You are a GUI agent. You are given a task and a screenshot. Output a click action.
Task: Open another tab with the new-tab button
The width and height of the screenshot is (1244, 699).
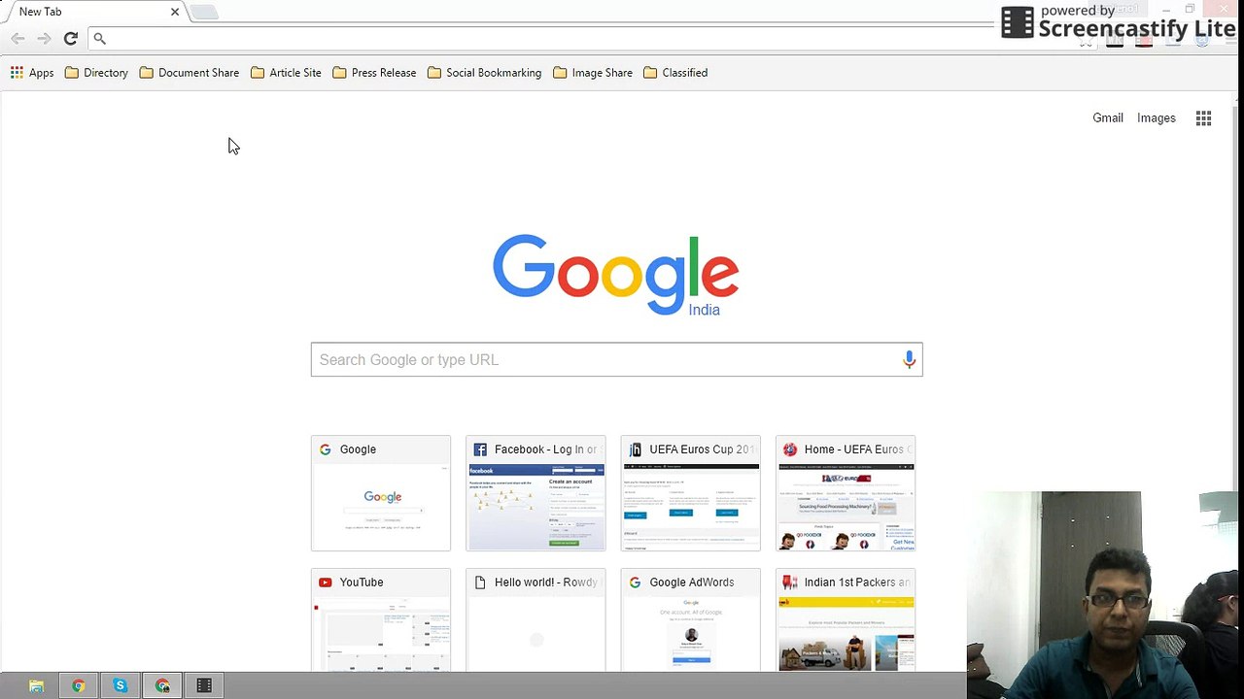203,12
